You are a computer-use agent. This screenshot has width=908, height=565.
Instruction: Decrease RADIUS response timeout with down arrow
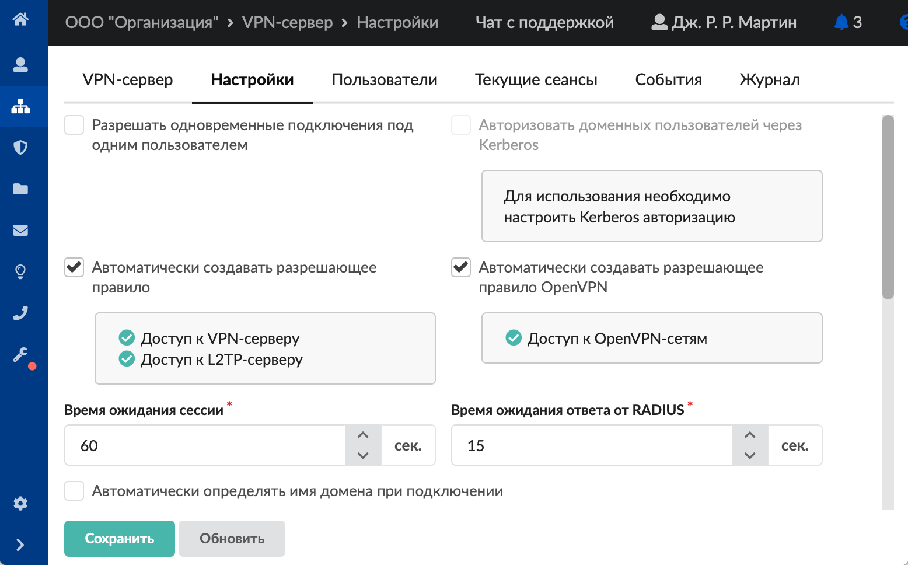coord(750,455)
